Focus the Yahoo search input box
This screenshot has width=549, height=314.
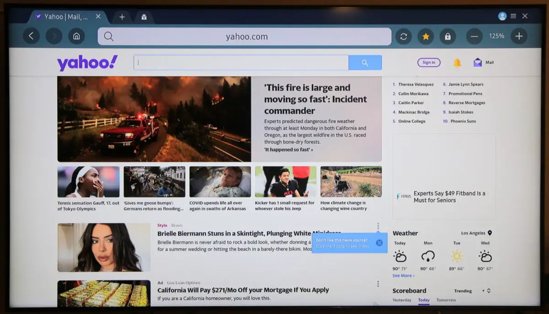(241, 63)
